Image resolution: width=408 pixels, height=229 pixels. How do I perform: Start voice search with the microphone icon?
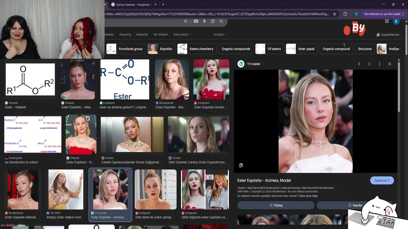(x=204, y=21)
